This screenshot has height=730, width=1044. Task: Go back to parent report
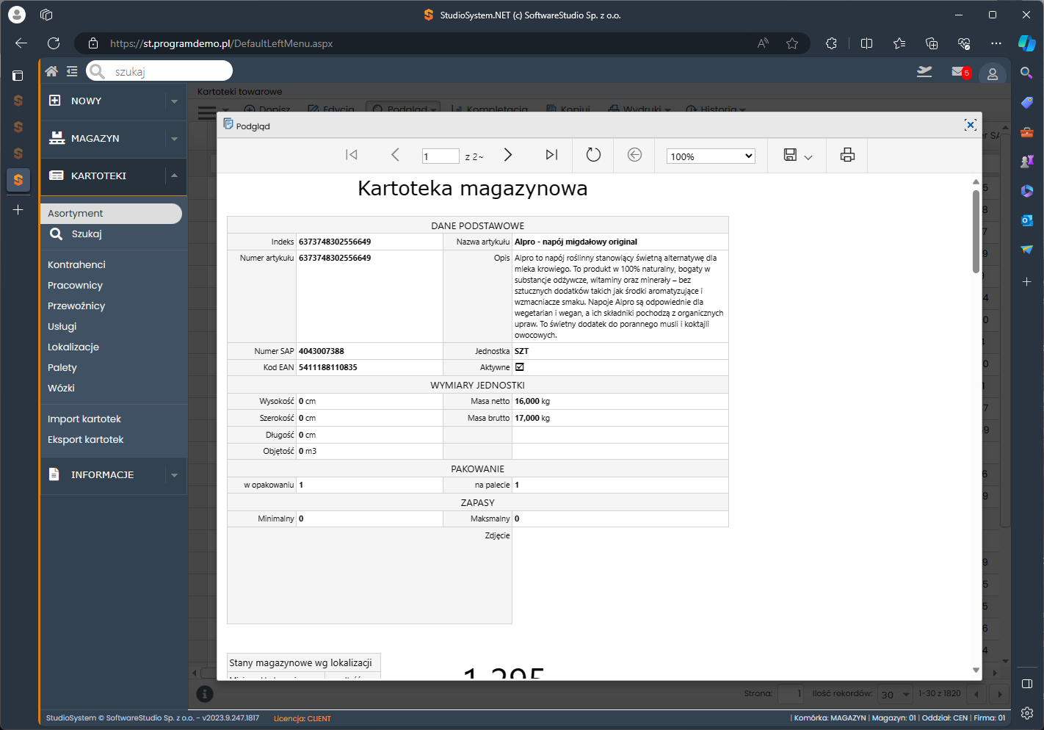[x=635, y=155]
